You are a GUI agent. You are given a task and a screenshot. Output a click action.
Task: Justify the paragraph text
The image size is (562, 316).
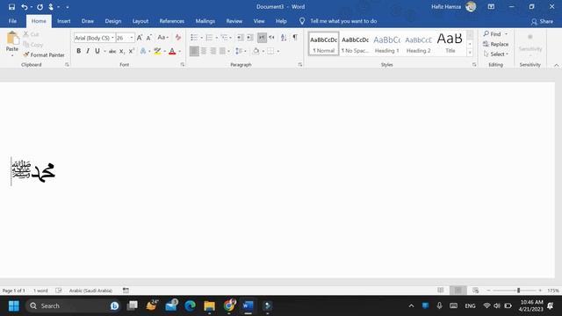click(222, 51)
